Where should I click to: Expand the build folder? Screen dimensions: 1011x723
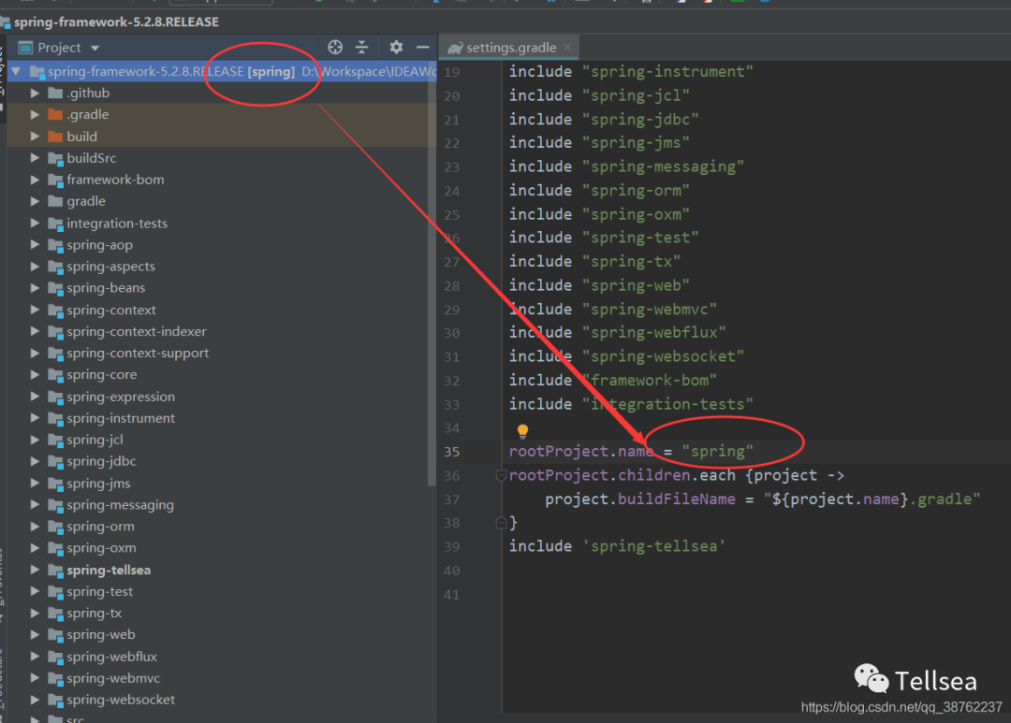pyautogui.click(x=35, y=137)
